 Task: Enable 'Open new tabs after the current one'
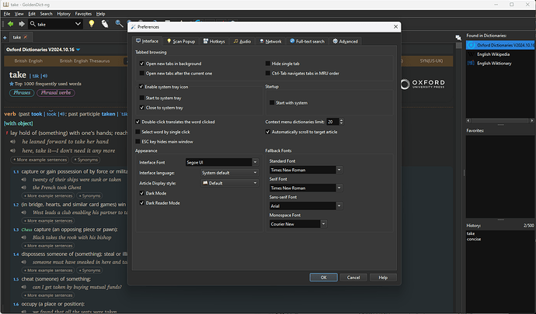[x=141, y=73]
